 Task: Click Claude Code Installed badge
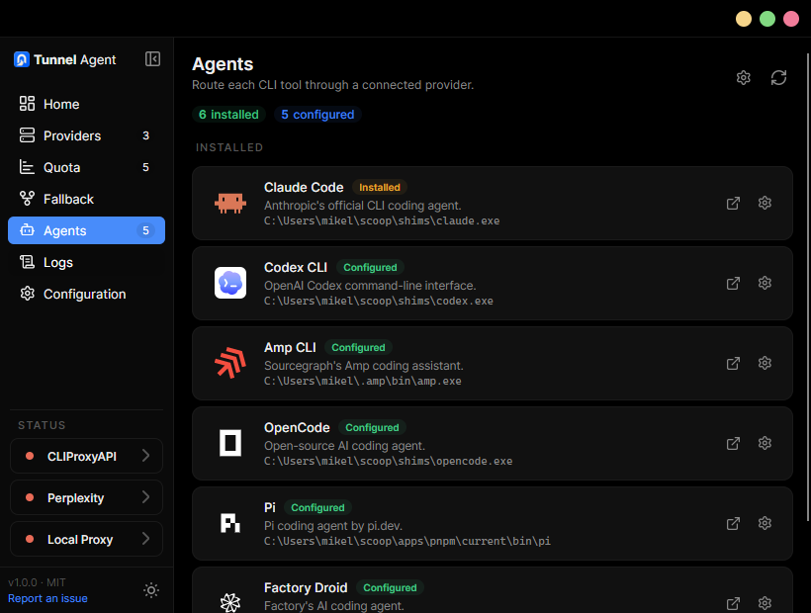point(380,187)
